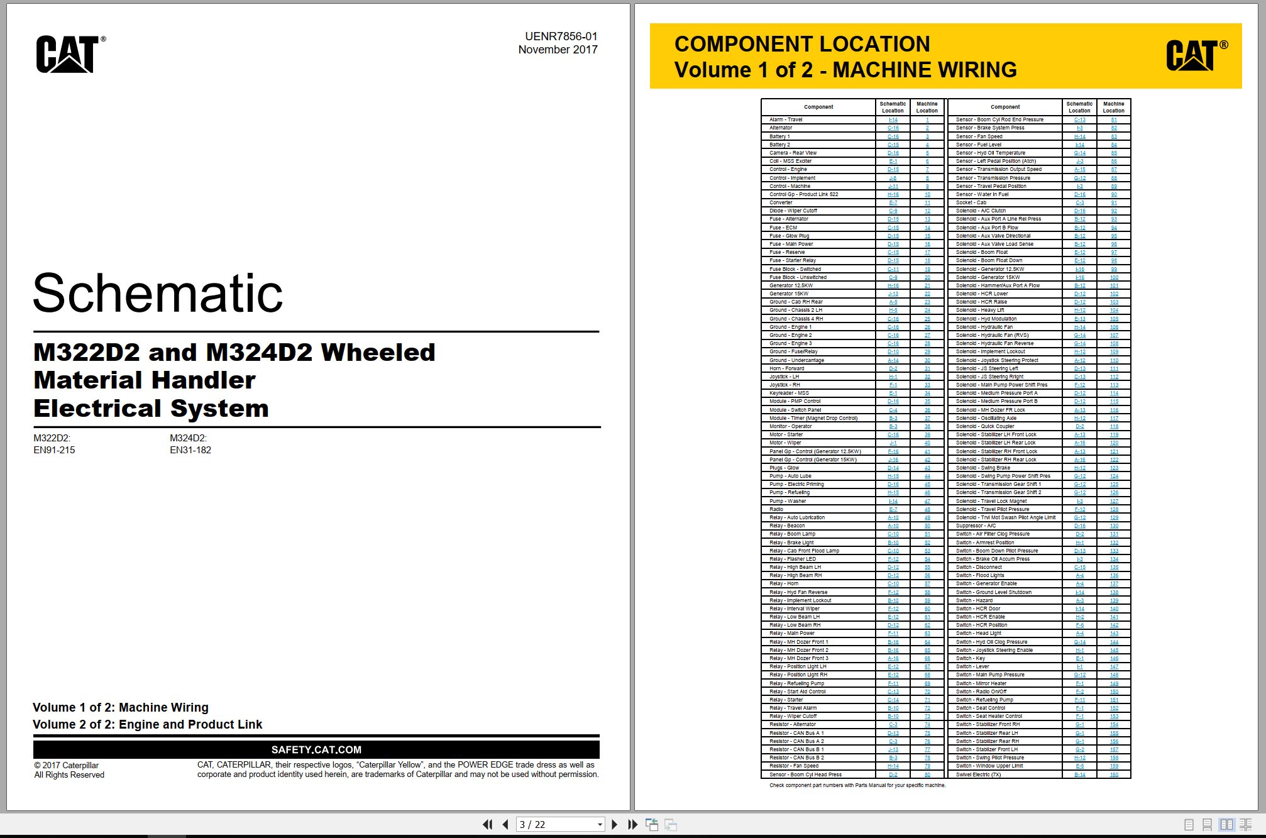Open machine location 11 for Converter

[x=927, y=202]
